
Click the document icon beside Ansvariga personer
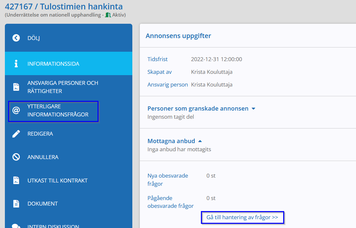pos(16,87)
